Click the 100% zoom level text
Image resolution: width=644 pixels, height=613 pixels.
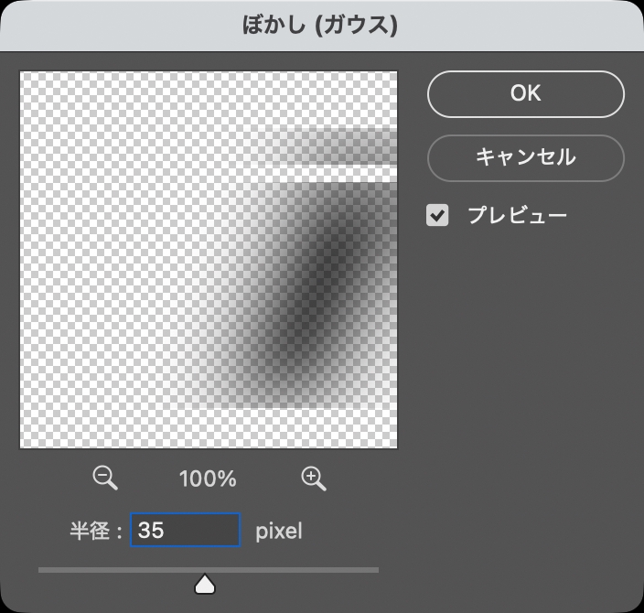tap(209, 479)
